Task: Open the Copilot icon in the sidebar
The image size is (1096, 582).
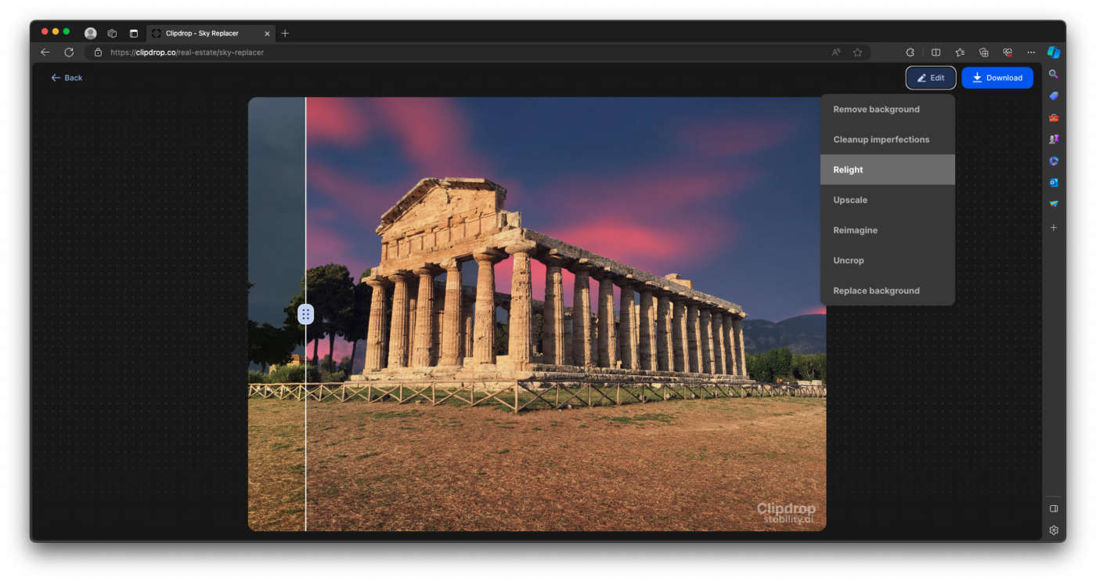Action: 1054,52
